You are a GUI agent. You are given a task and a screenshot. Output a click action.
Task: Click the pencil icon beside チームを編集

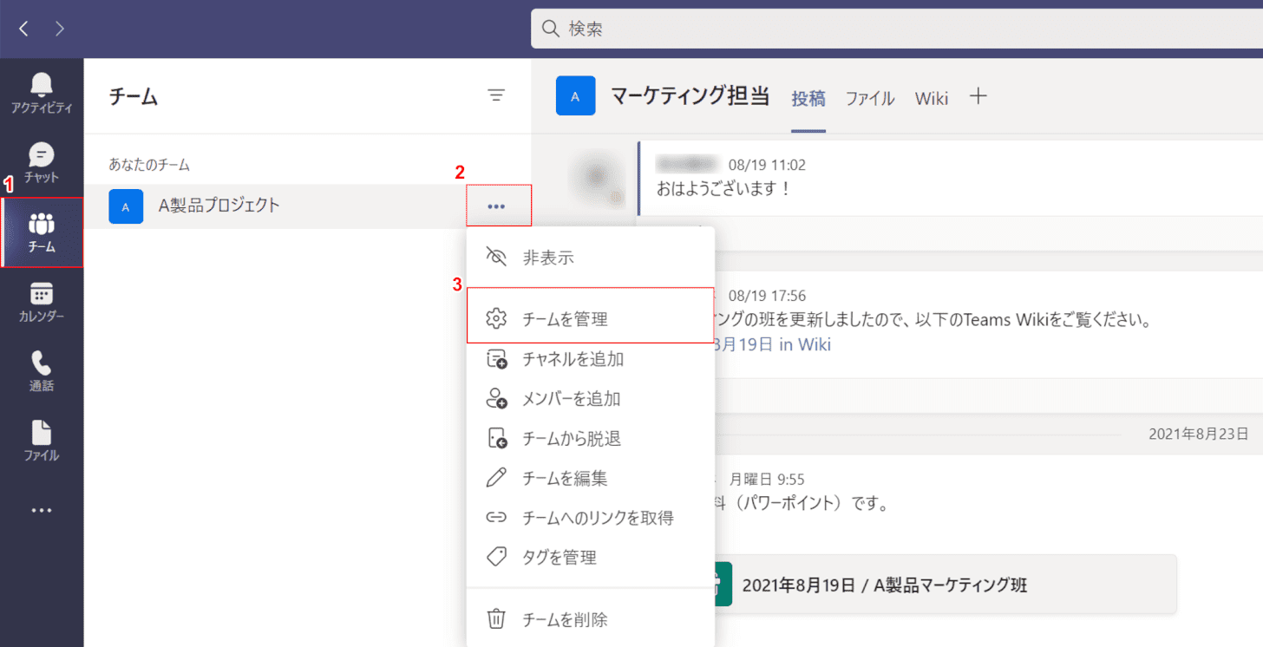pyautogui.click(x=496, y=478)
